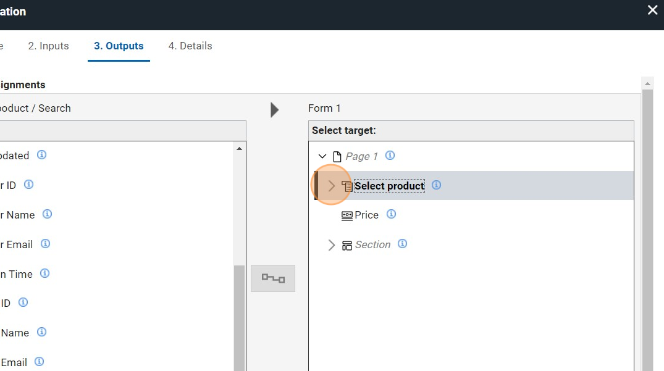
Task: Expand the Section tree node
Action: [x=332, y=245]
